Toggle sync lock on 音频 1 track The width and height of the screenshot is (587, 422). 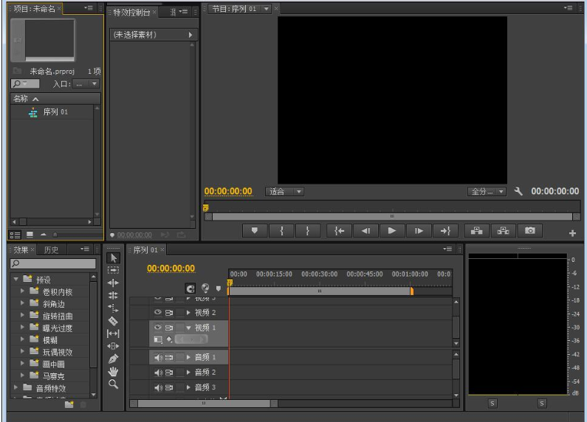[169, 357]
